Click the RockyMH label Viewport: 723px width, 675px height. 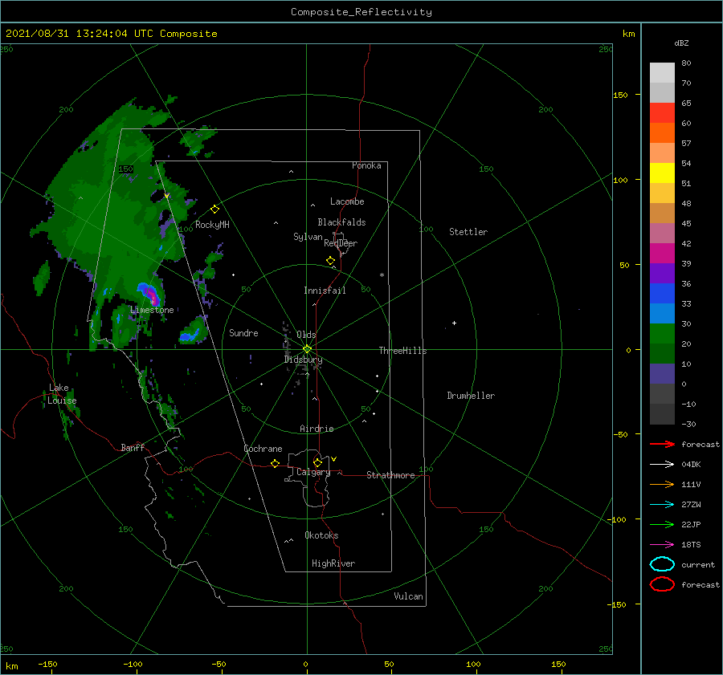coord(212,225)
